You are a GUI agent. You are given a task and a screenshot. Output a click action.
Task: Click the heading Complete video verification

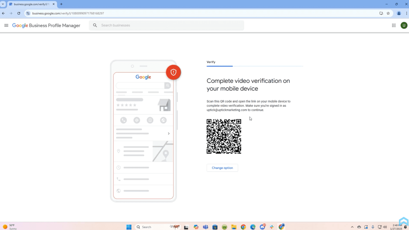[x=248, y=84]
